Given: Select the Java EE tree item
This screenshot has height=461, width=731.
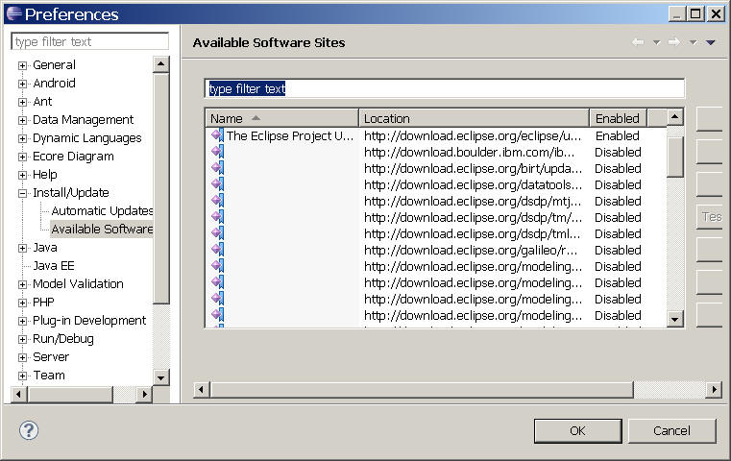Looking at the screenshot, I should pyautogui.click(x=54, y=266).
